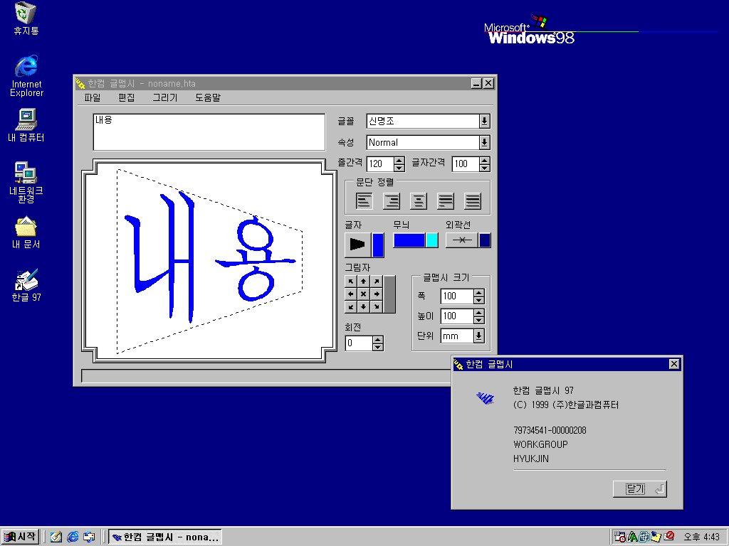729x546 pixels.
Task: Set shadow direction to left arrow
Action: 350,294
